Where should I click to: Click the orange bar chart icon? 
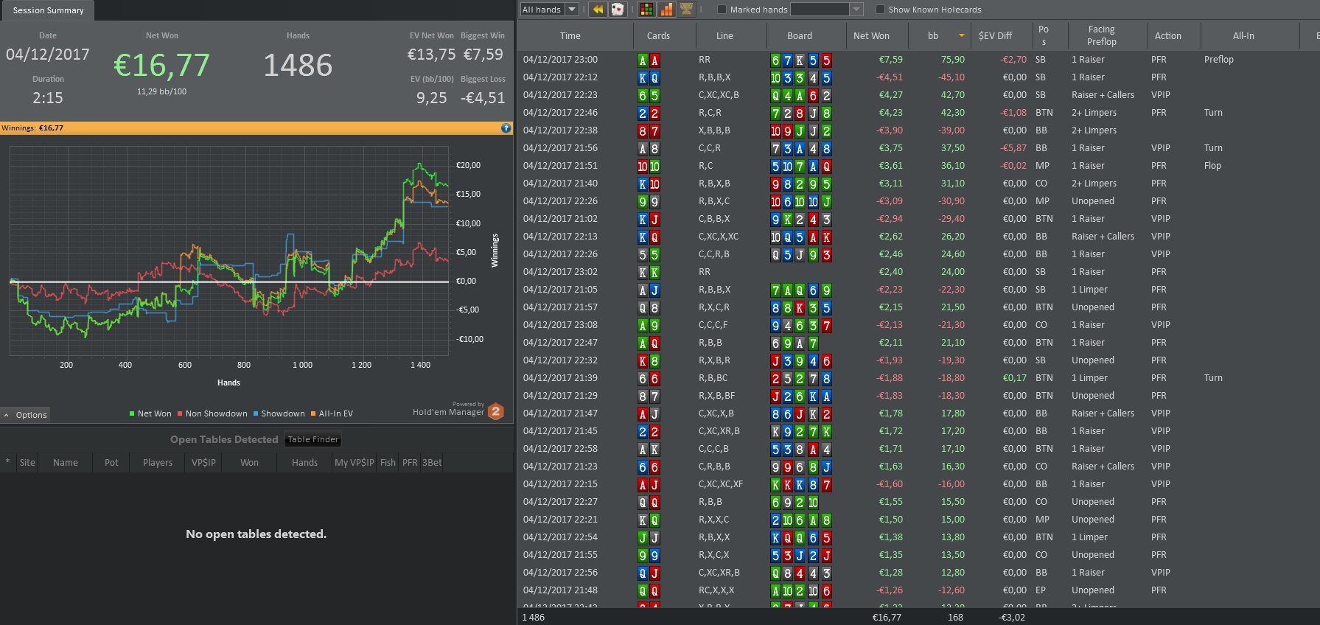click(x=666, y=10)
